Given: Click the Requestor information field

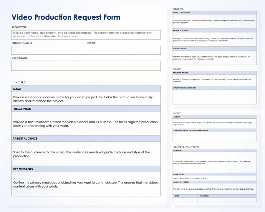Looking at the screenshot, I should pos(85,35).
